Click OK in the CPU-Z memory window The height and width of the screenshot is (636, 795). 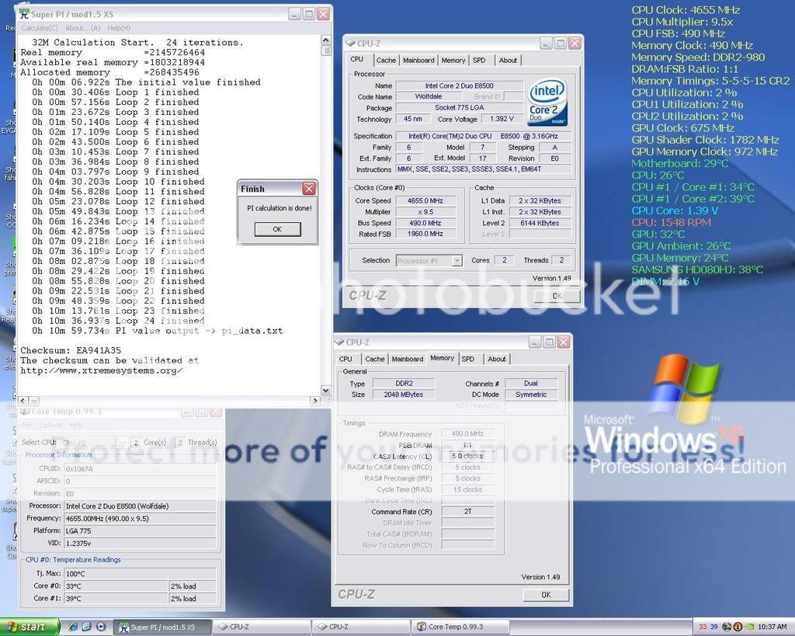(546, 594)
